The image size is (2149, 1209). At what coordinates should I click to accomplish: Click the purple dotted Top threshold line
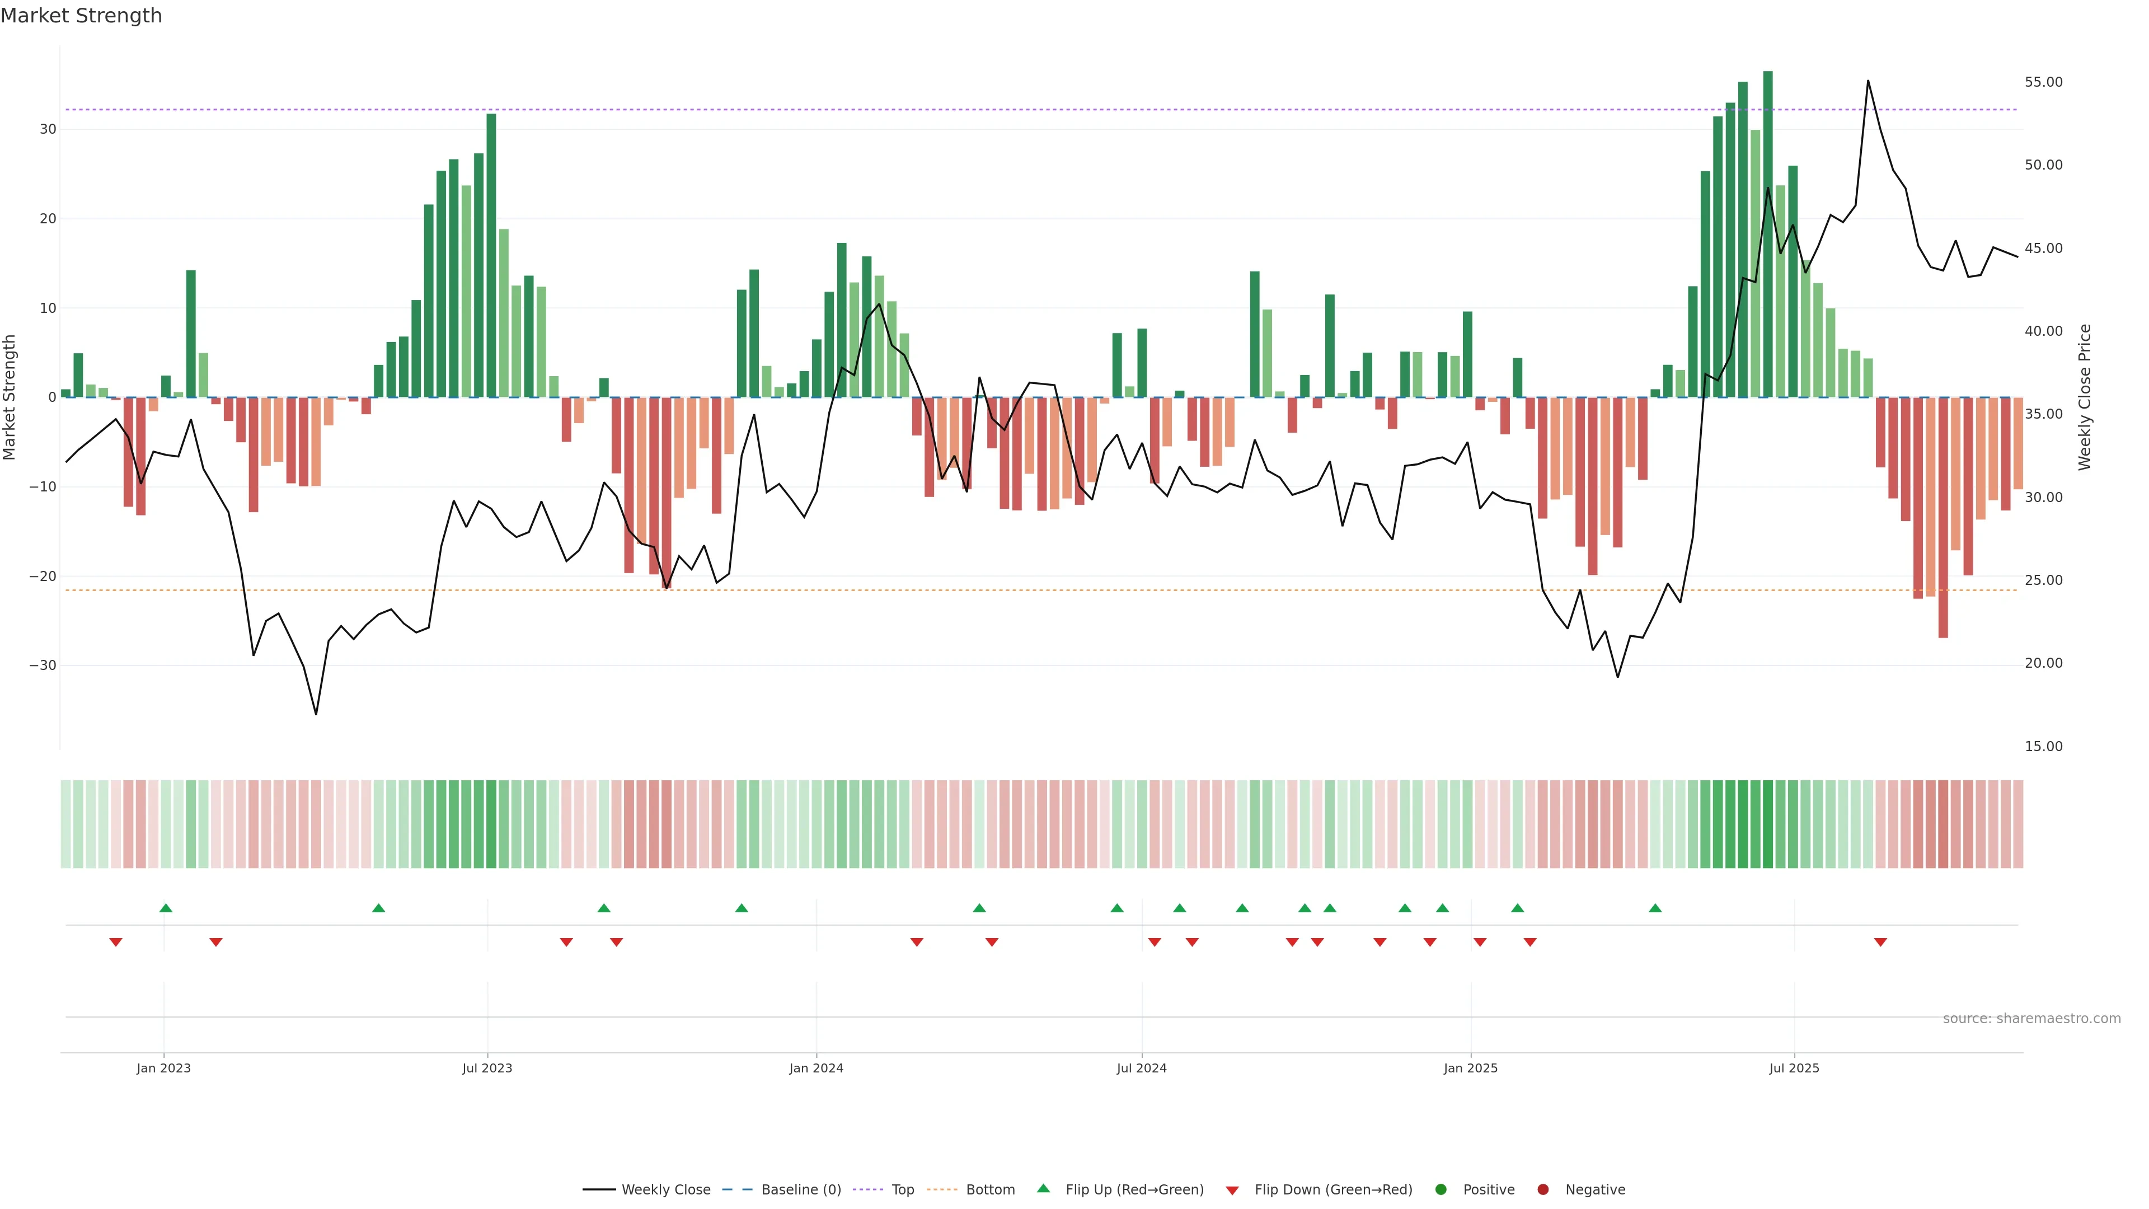pos(1001,109)
